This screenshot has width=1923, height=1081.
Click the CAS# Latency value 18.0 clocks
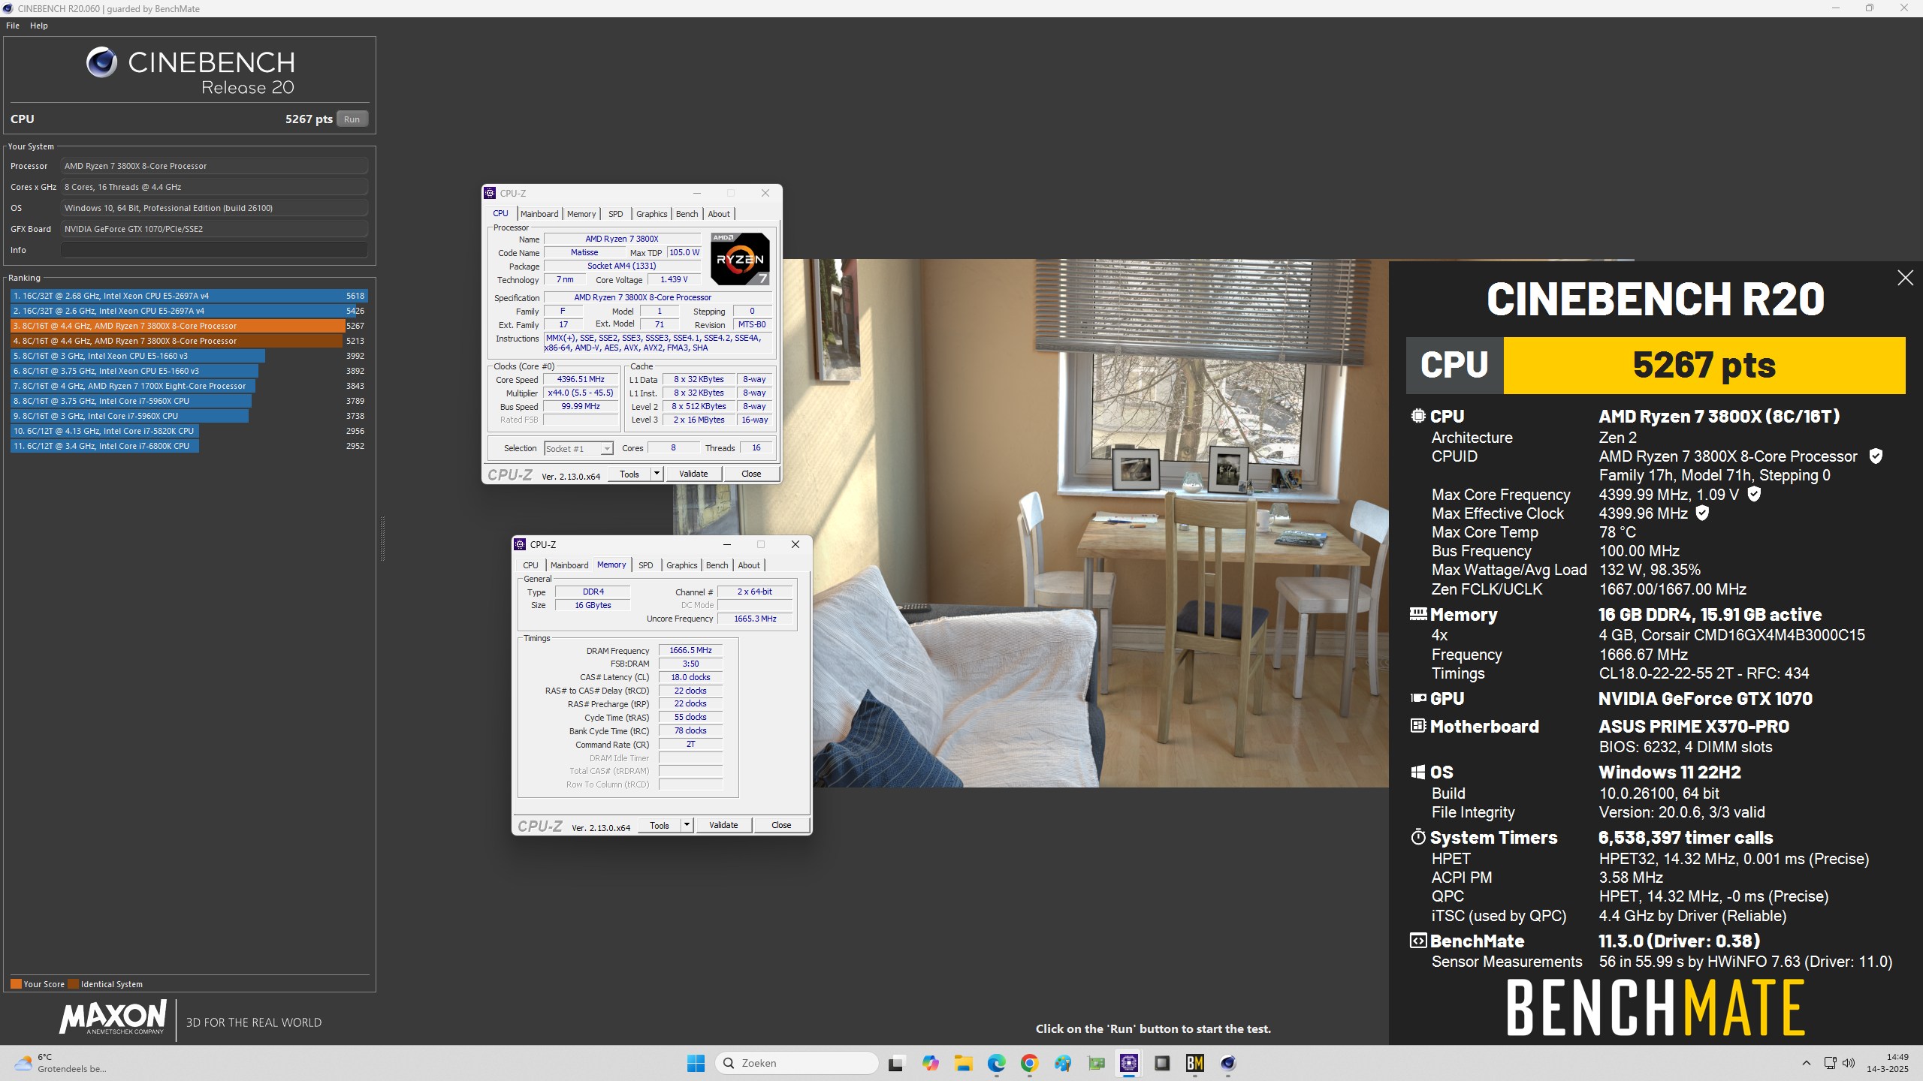(690, 677)
